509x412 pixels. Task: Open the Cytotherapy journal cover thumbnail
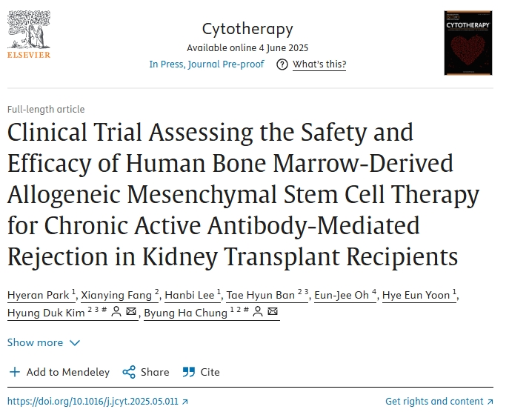click(468, 43)
